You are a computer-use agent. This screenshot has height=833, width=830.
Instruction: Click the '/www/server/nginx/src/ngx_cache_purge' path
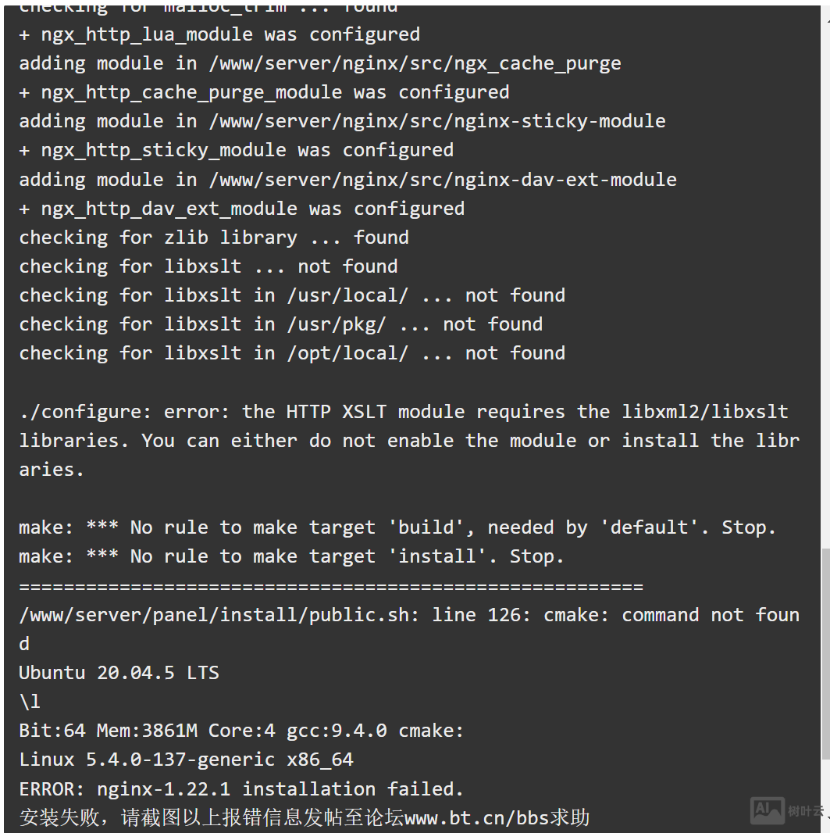(x=415, y=63)
